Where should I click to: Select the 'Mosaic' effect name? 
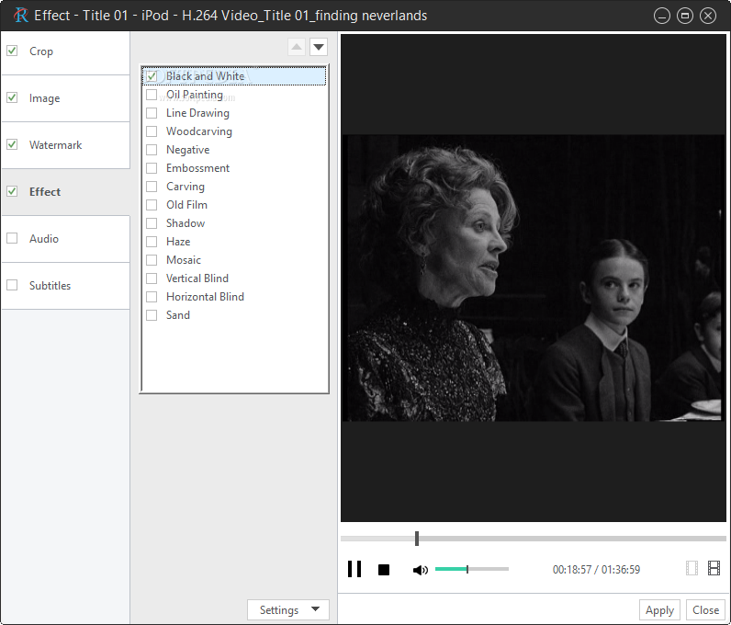(x=184, y=260)
